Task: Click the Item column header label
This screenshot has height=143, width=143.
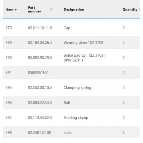Action: [x=9, y=9]
